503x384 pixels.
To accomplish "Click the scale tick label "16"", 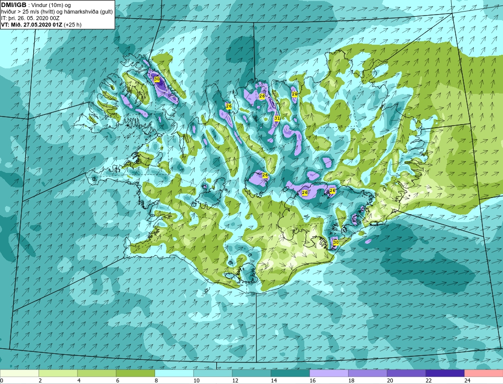I will (313, 380).
